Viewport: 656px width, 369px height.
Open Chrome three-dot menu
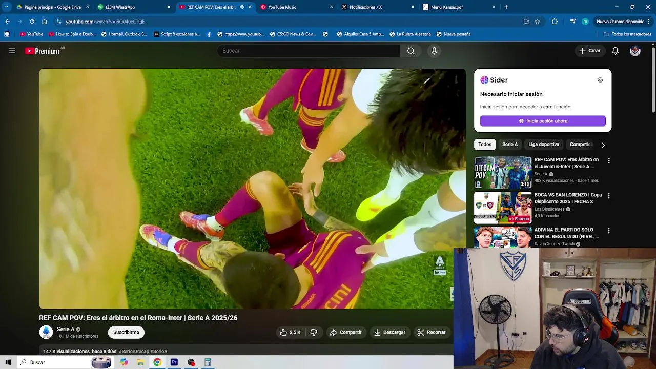point(649,22)
